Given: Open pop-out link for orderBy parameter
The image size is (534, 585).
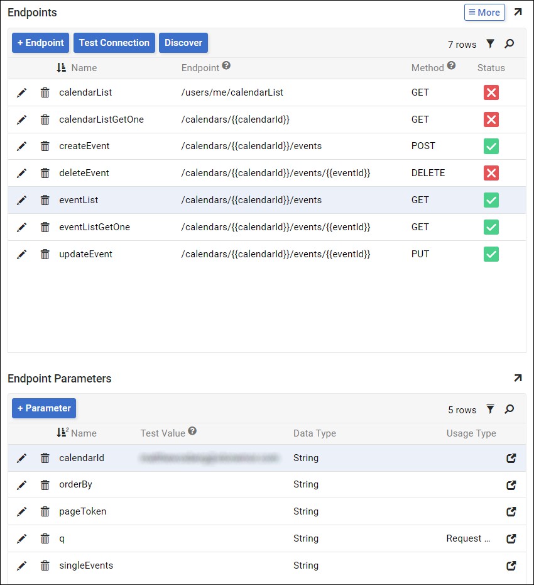Looking at the screenshot, I should click(511, 485).
